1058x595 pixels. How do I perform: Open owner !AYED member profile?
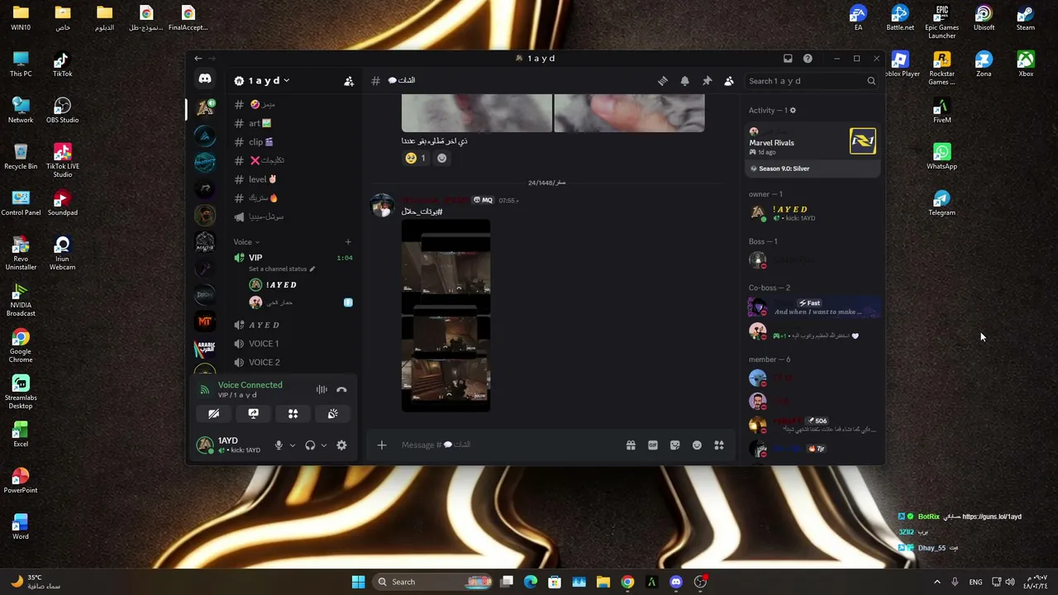click(813, 213)
